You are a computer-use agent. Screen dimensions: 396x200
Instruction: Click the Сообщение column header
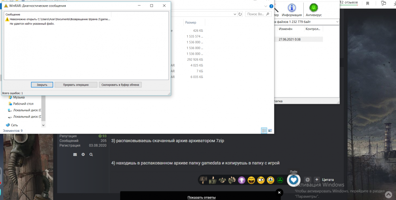pyautogui.click(x=13, y=15)
